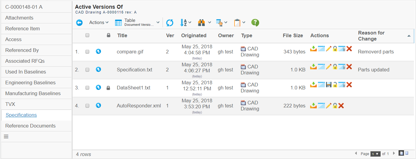
Task: Sort by the Originated column header
Action: 193,35
